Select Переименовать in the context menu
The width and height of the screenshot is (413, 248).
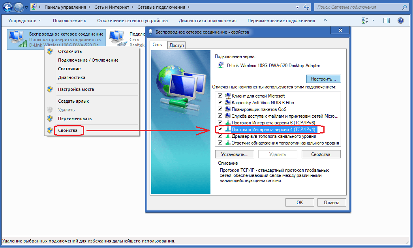(x=75, y=118)
